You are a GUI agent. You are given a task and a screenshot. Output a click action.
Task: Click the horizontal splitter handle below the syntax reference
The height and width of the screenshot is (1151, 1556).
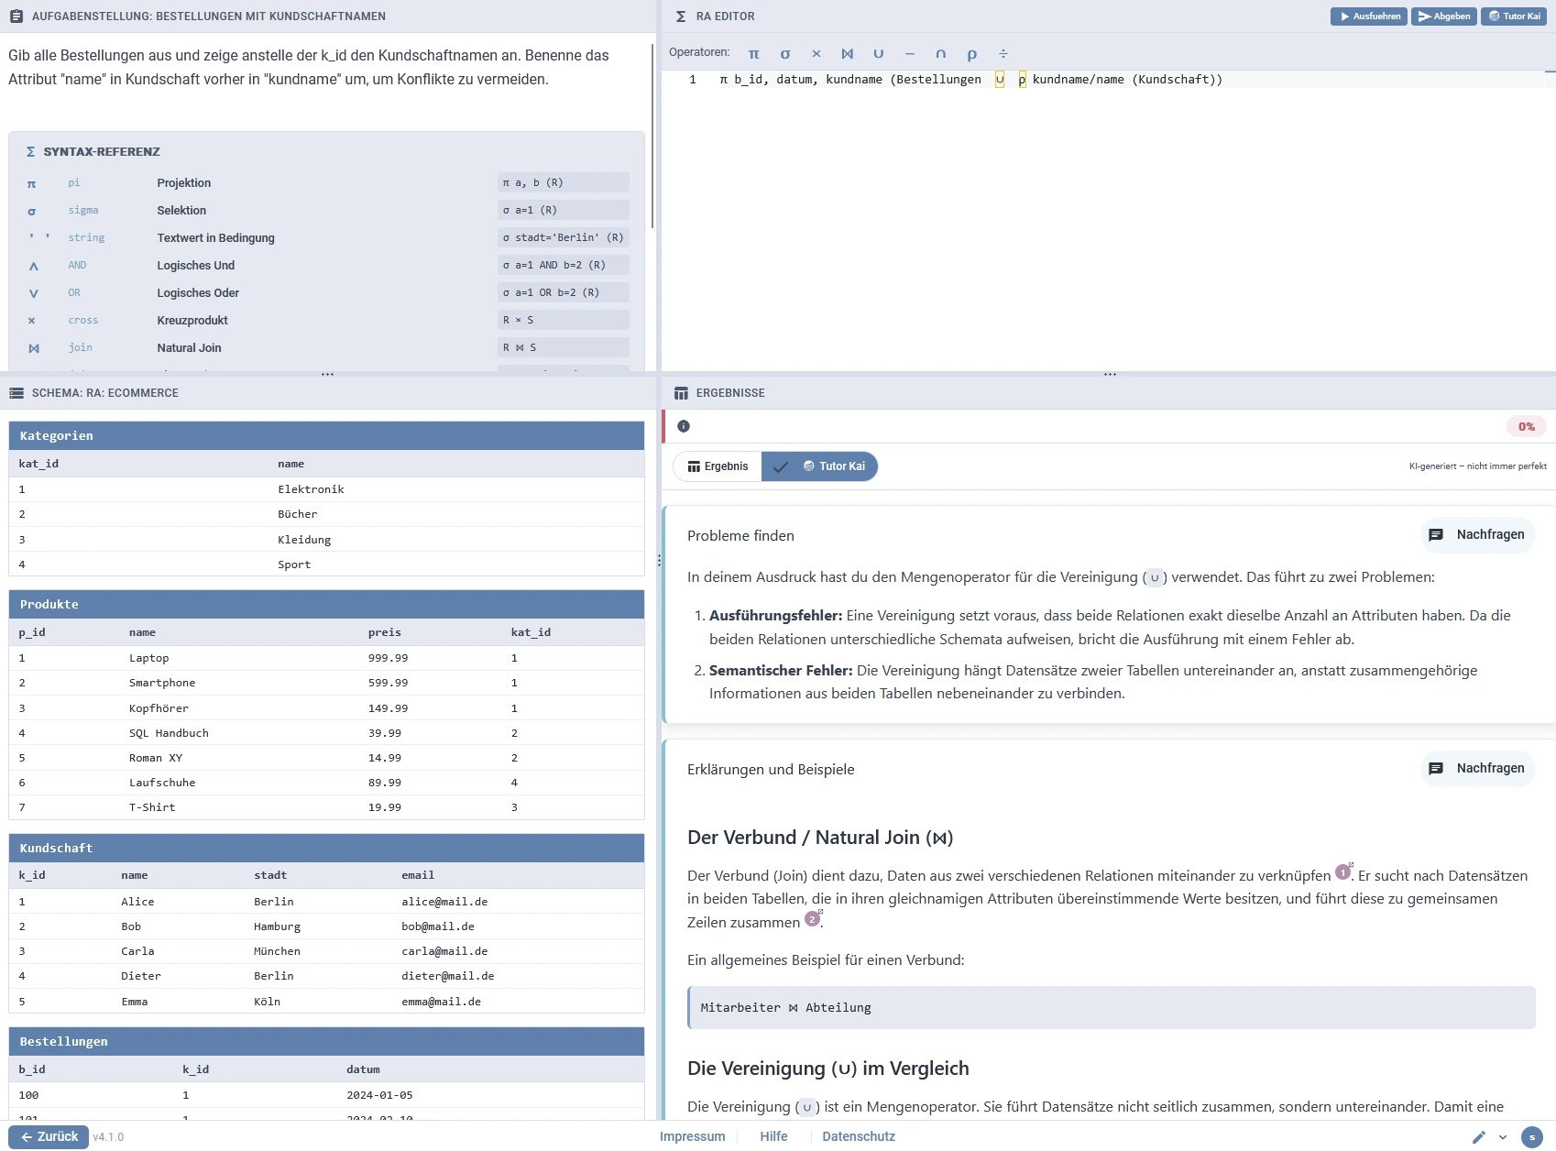point(327,374)
